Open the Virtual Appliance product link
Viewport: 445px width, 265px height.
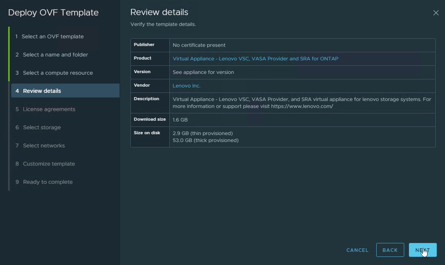click(x=255, y=59)
